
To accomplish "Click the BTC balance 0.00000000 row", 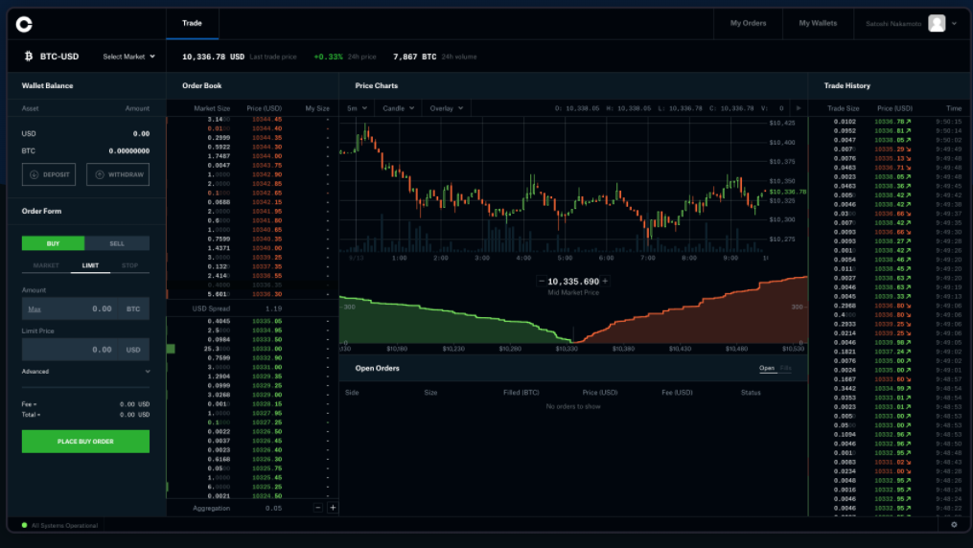I will (x=85, y=151).
